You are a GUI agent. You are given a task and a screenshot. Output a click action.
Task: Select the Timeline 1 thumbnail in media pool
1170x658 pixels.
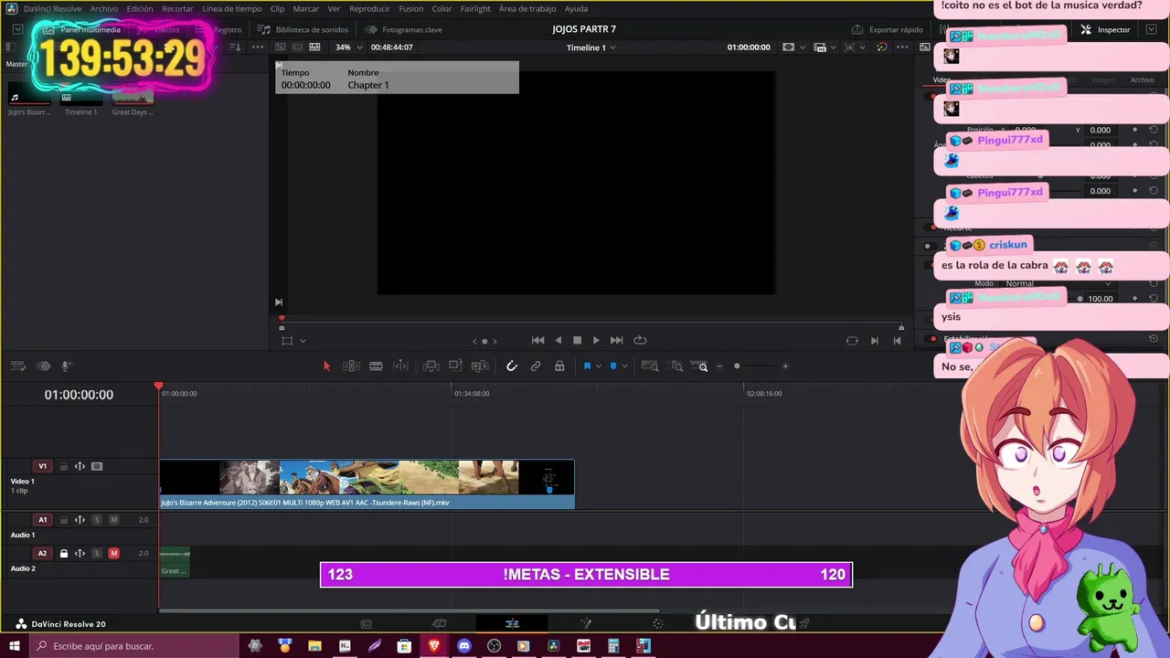click(x=80, y=97)
